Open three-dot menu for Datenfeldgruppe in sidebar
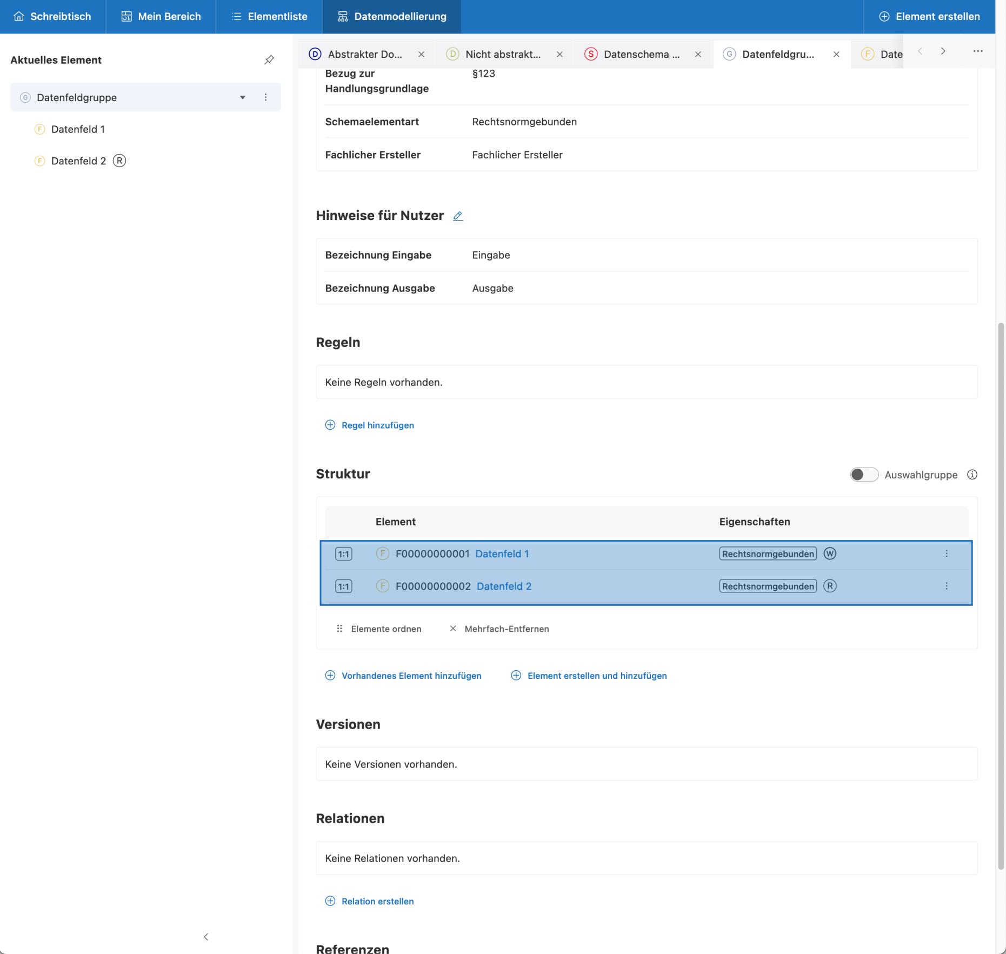 tap(265, 97)
